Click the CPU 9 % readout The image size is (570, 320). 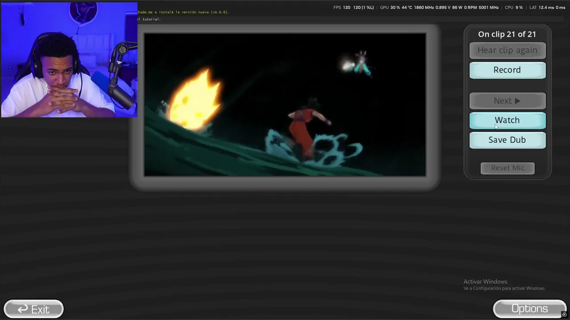514,8
